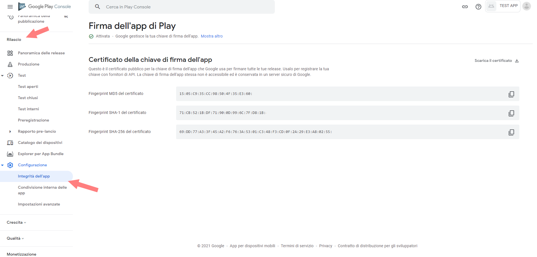The width and height of the screenshot is (537, 257).
Task: Open the Play Console help icon
Action: [x=478, y=7]
